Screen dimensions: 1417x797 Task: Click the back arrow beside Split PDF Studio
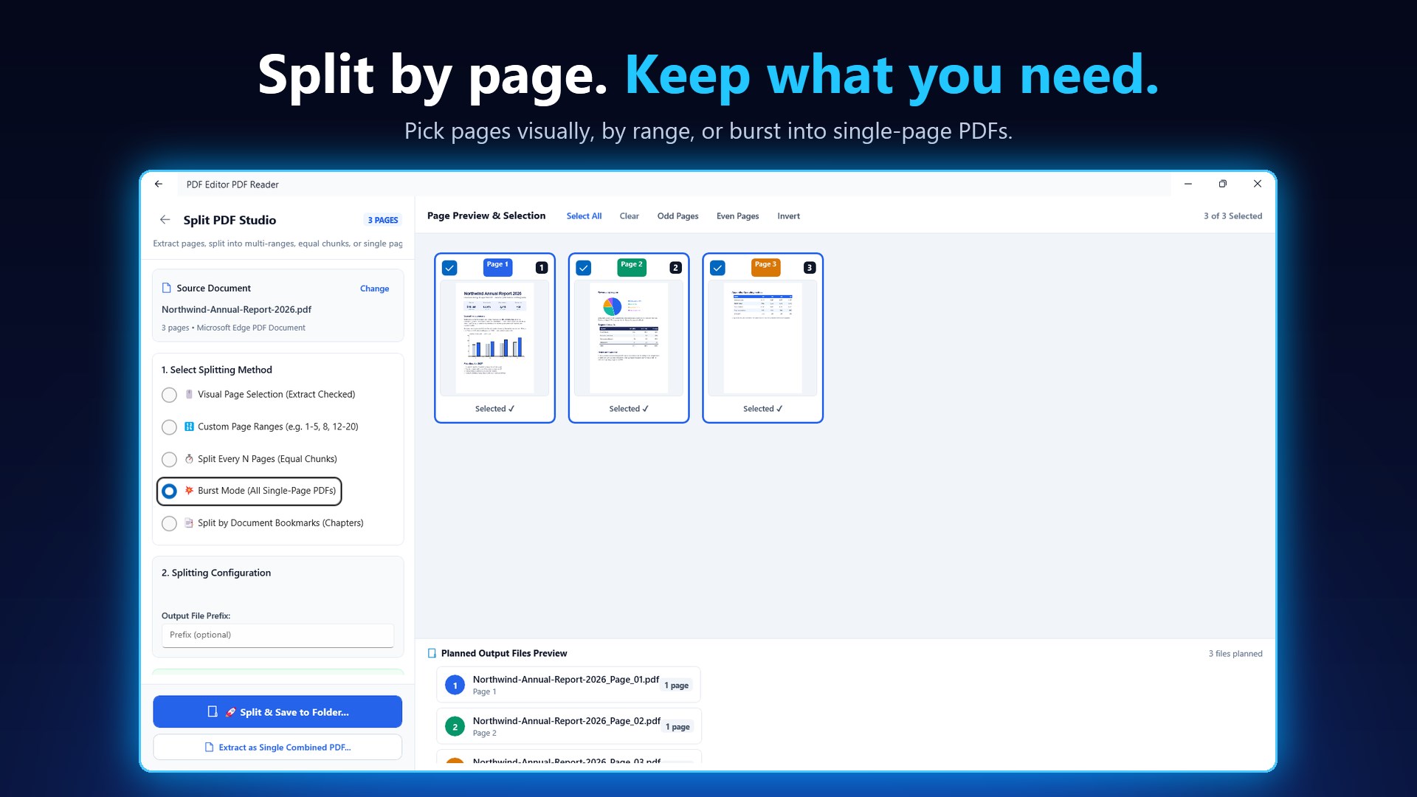click(165, 220)
